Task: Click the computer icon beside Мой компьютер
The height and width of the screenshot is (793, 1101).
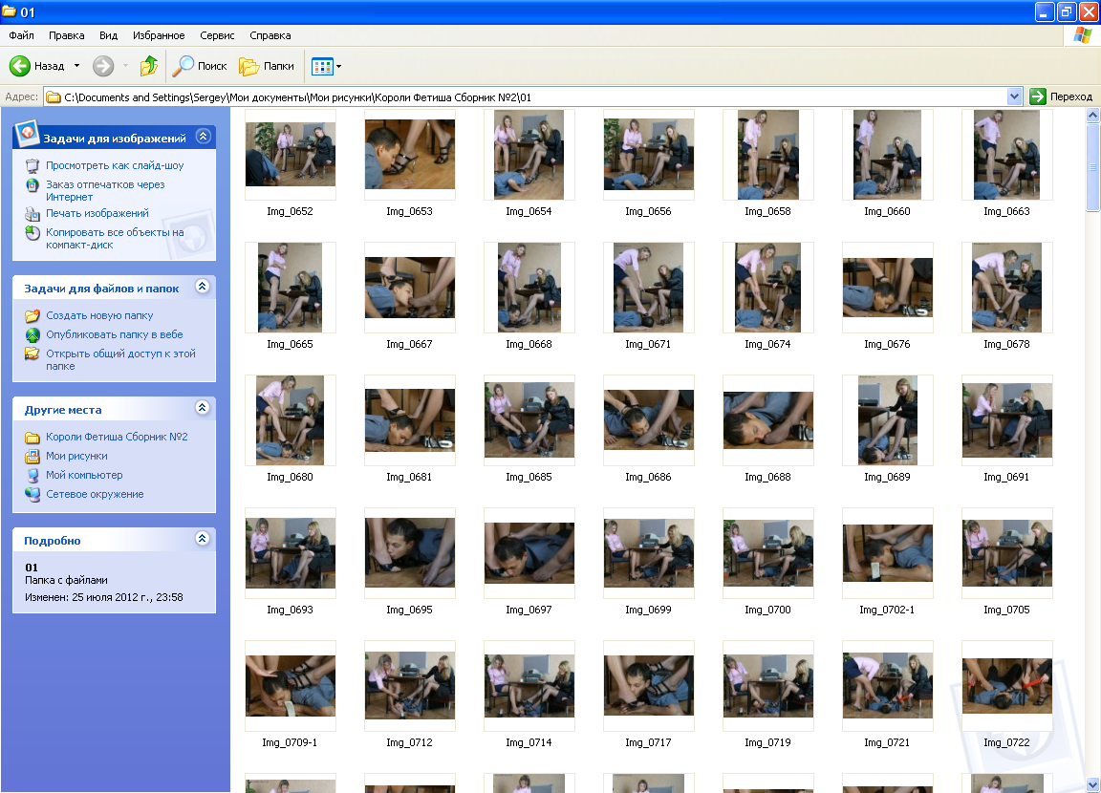Action: pyautogui.click(x=32, y=475)
